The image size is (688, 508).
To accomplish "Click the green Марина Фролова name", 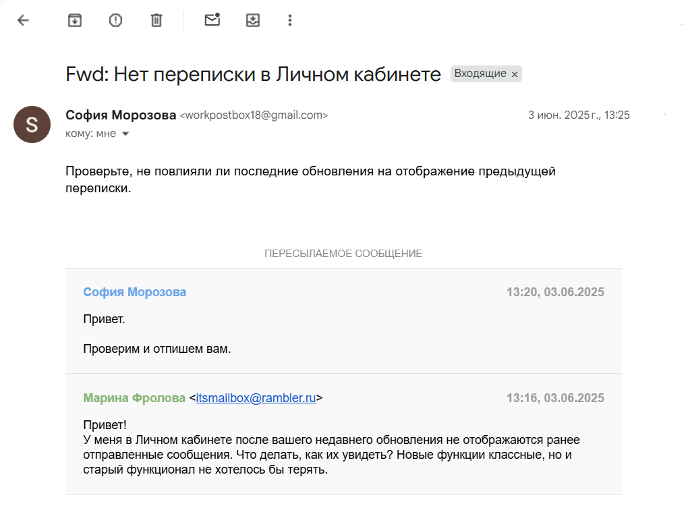I will pyautogui.click(x=134, y=398).
